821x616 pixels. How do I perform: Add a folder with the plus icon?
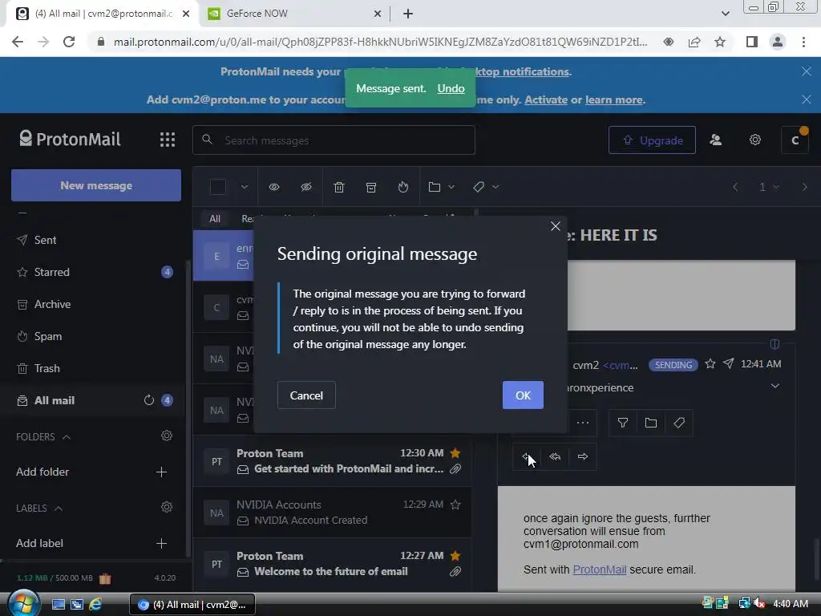coord(161,472)
